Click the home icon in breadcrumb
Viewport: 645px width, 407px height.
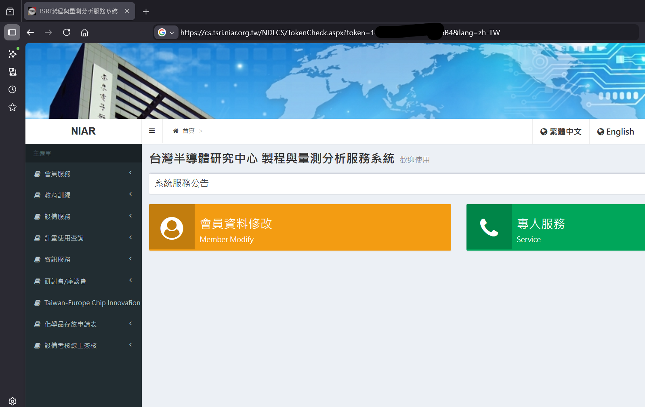[176, 131]
